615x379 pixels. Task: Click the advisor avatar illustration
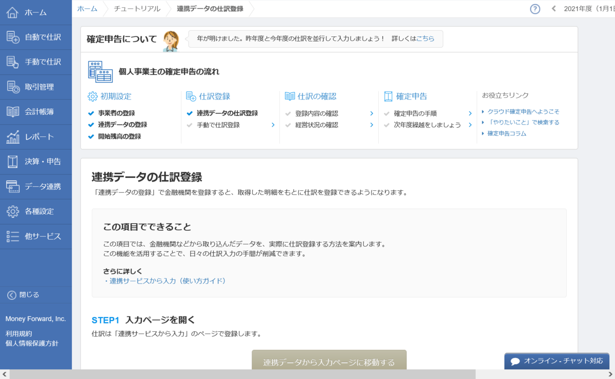click(x=171, y=41)
